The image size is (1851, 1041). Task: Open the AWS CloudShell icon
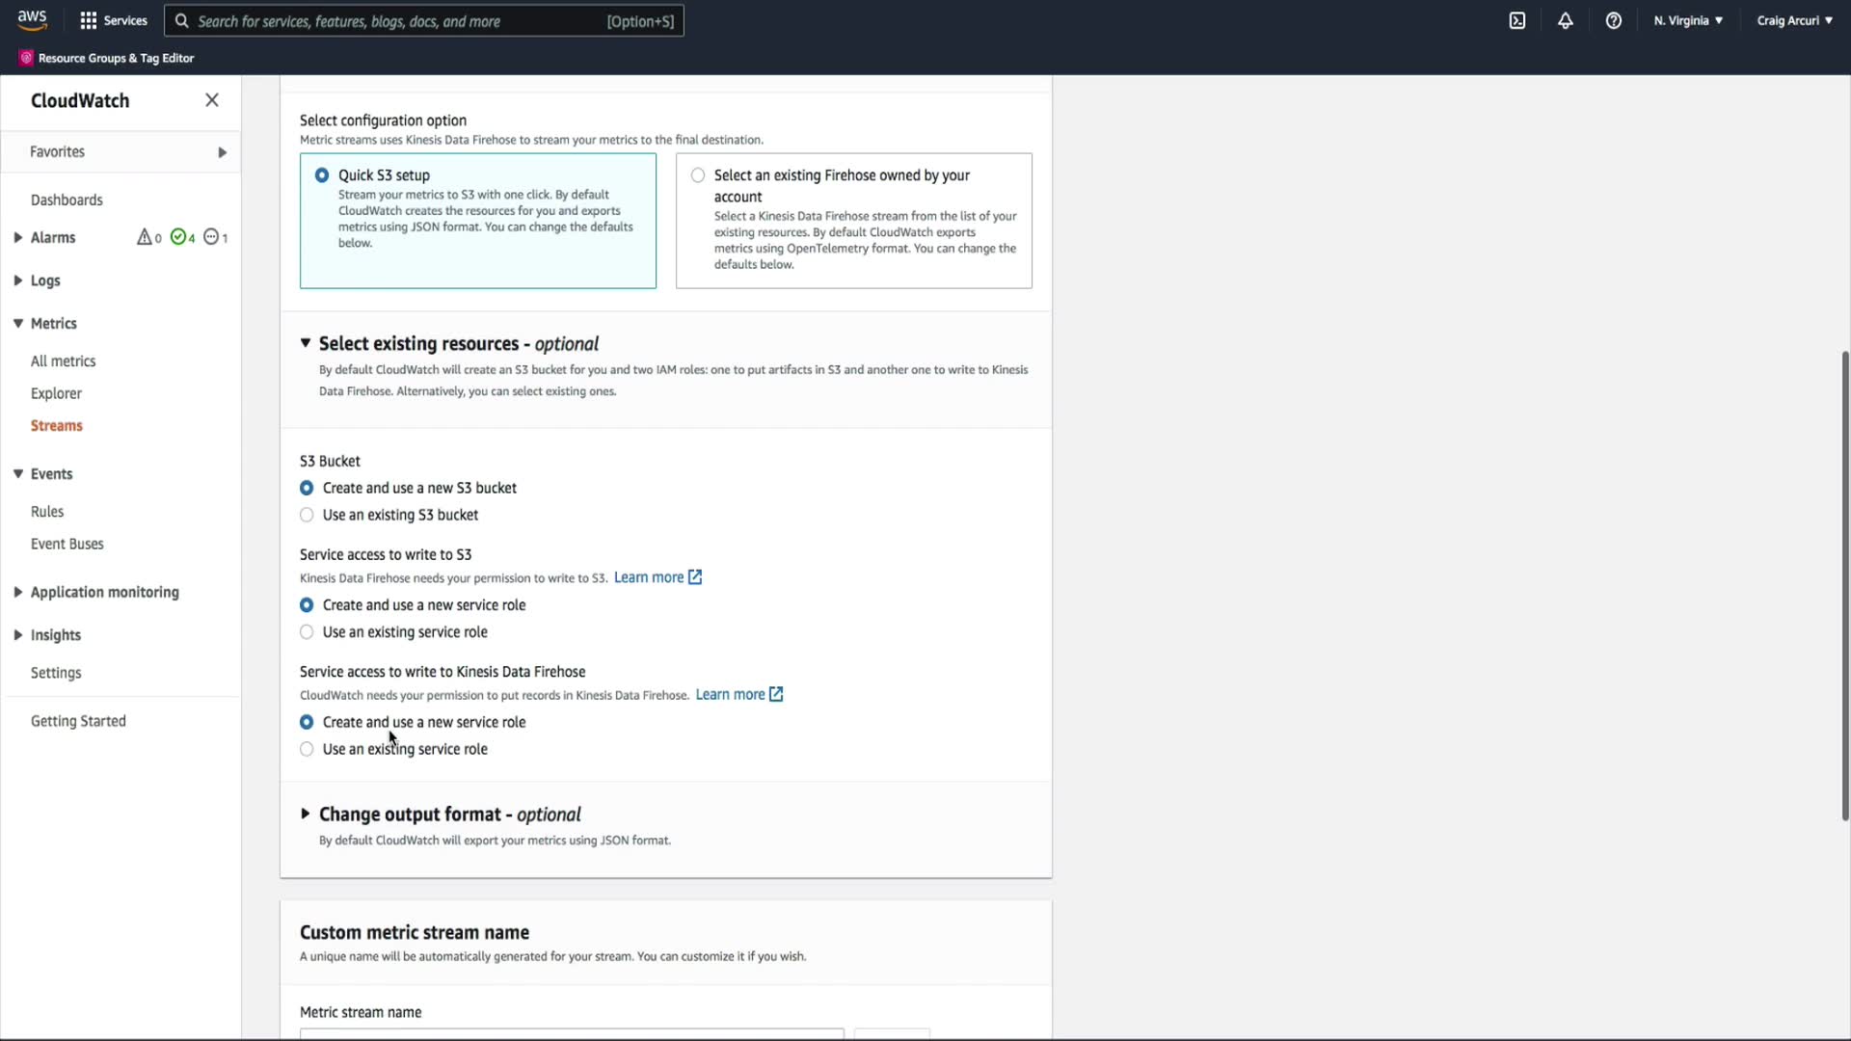pos(1517,20)
